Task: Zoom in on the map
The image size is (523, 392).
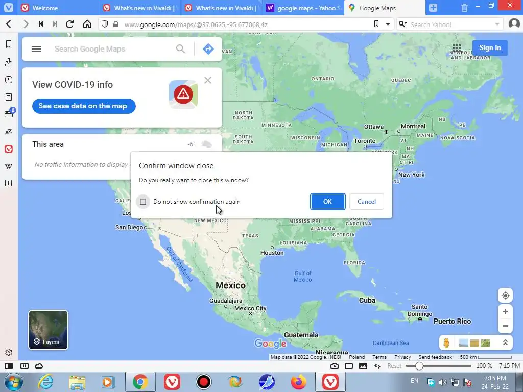Action: click(505, 312)
